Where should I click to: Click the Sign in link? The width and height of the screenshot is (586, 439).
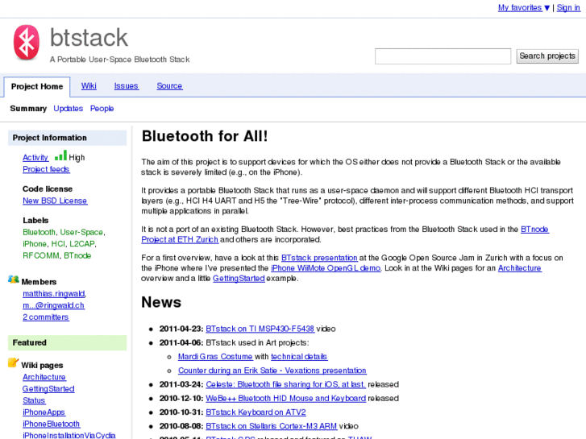[568, 7]
